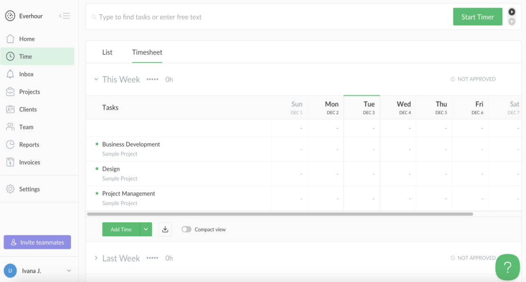The image size is (526, 282).
Task: Open Clients in the sidebar
Action: point(37,109)
